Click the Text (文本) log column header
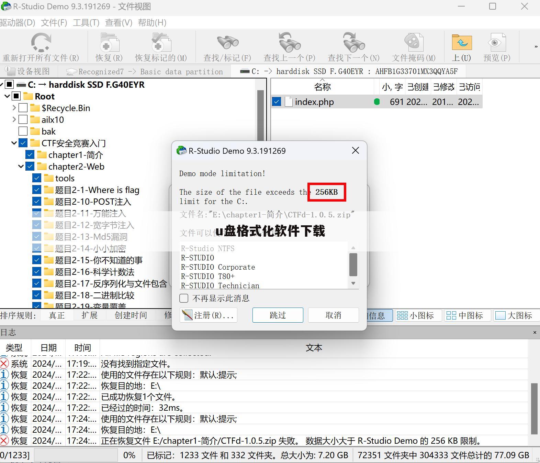Viewport: 540px width, 463px height. click(314, 348)
